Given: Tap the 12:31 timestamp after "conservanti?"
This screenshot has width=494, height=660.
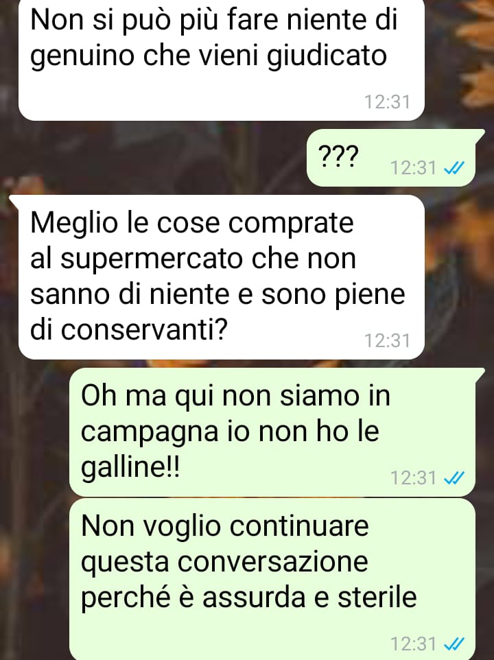Looking at the screenshot, I should click(387, 340).
